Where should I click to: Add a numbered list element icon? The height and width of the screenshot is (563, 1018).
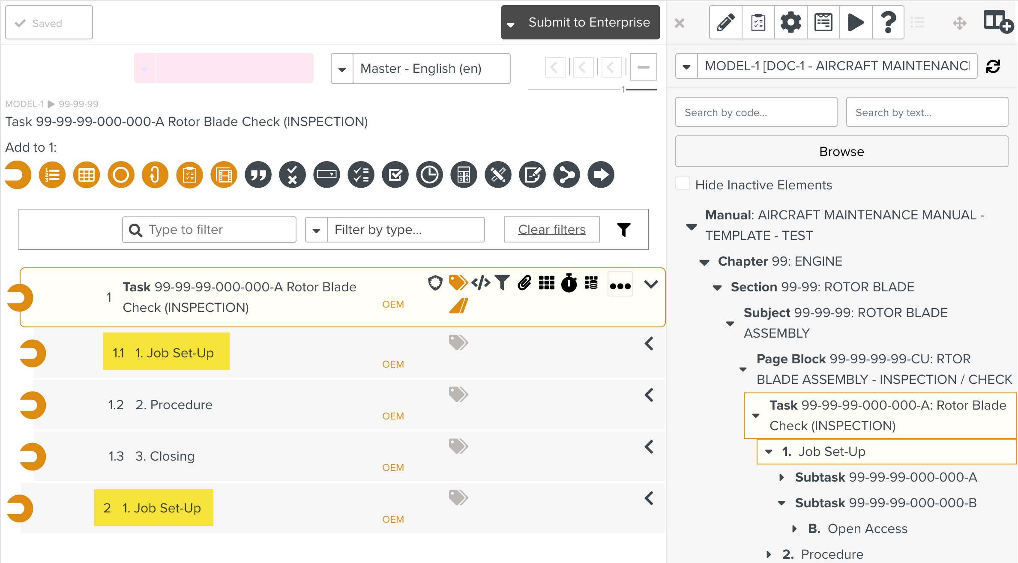tap(52, 175)
